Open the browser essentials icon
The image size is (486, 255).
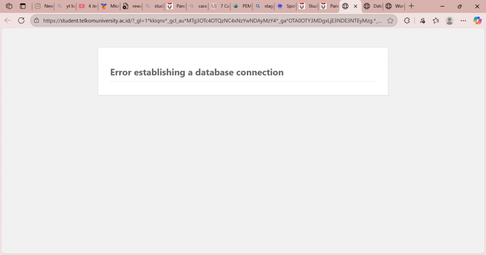[x=422, y=21]
